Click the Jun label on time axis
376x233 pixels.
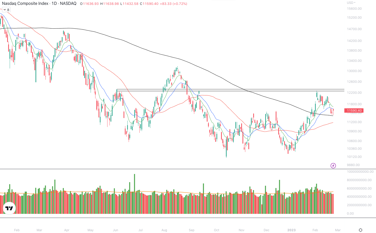pyautogui.click(x=116, y=230)
